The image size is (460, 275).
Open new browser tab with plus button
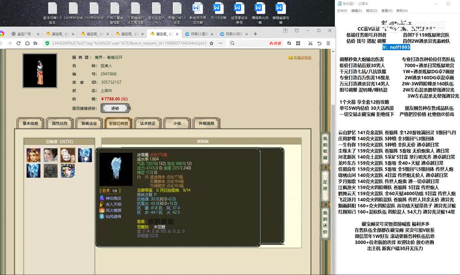pyautogui.click(x=256, y=34)
